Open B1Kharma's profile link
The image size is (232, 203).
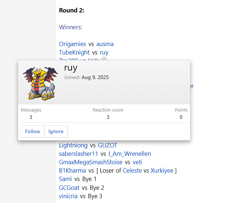click(72, 170)
